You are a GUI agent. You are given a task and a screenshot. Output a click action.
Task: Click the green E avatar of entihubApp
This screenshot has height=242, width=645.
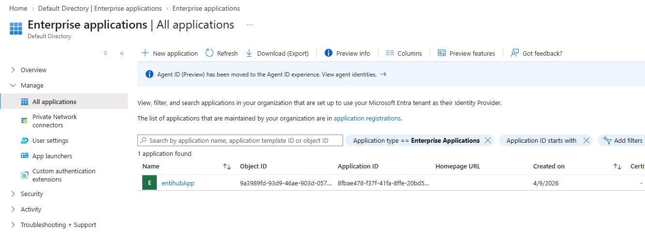pyautogui.click(x=150, y=183)
